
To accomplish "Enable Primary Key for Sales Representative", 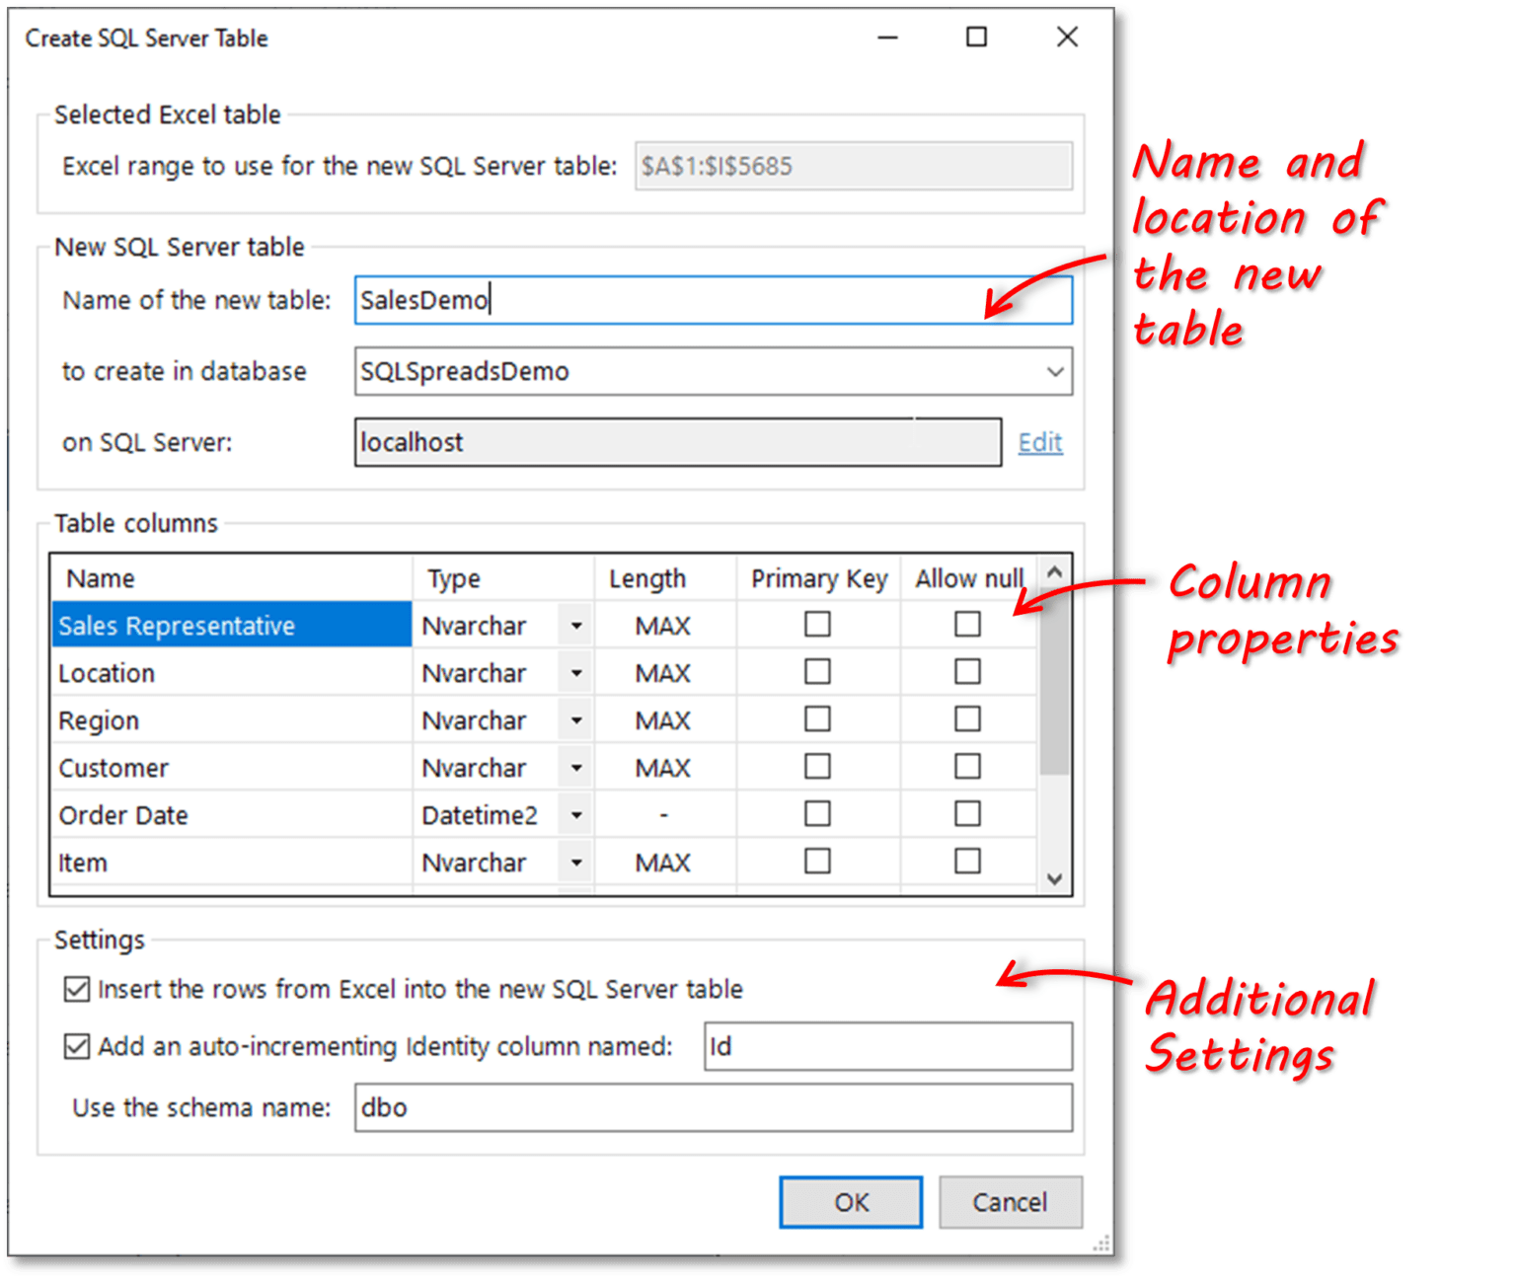I will (x=816, y=624).
